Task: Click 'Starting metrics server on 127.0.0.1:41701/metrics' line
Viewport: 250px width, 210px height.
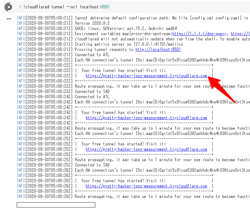Action: click(x=100, y=44)
